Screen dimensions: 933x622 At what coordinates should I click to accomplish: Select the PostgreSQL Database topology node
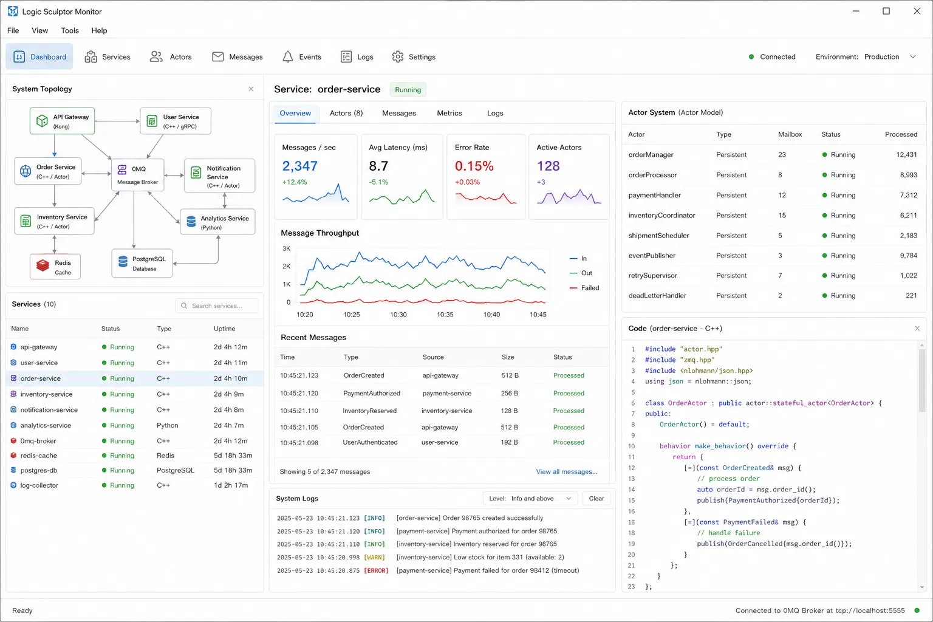[142, 263]
